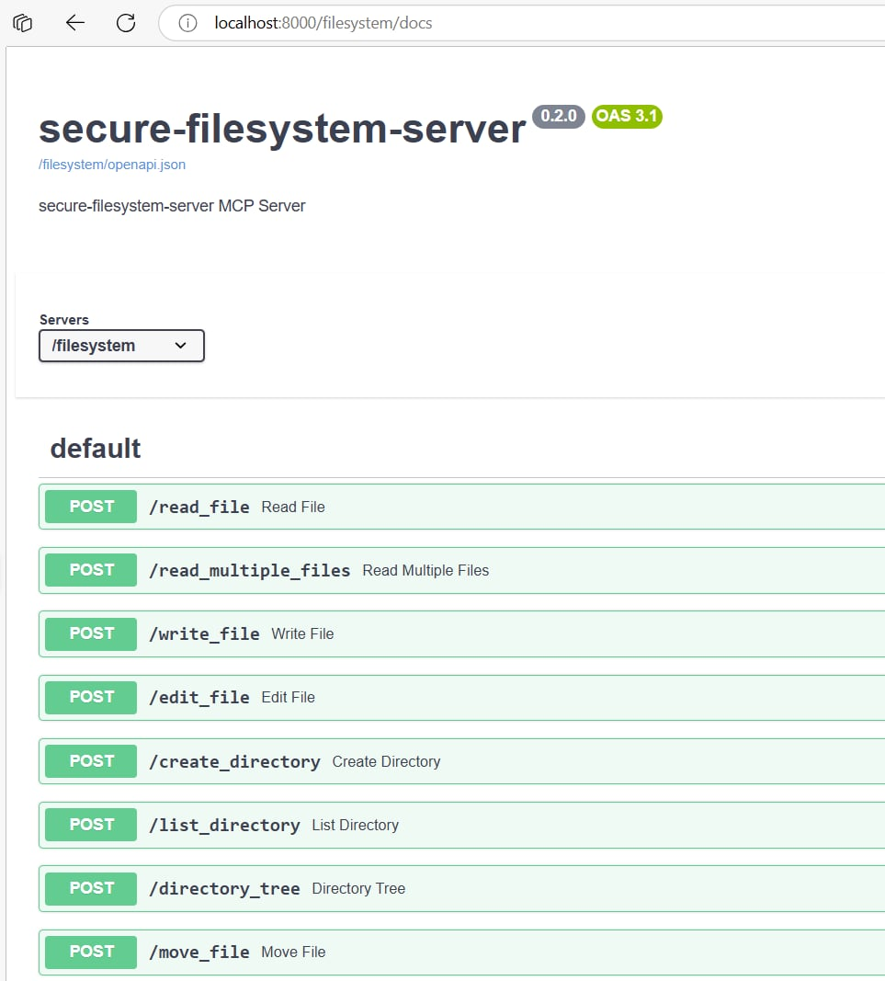Open the Servers dropdown
This screenshot has width=885, height=981.
point(121,346)
